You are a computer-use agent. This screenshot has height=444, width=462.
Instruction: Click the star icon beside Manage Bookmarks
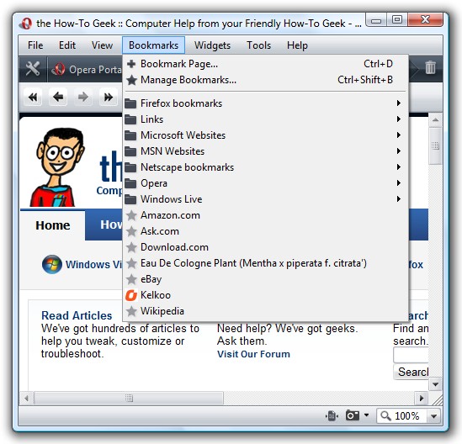(x=131, y=80)
